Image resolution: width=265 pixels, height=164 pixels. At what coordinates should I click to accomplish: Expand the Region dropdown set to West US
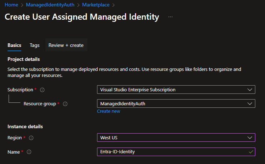[176, 138]
